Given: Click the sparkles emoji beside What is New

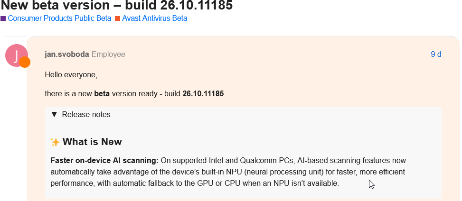Looking at the screenshot, I should pos(55,142).
